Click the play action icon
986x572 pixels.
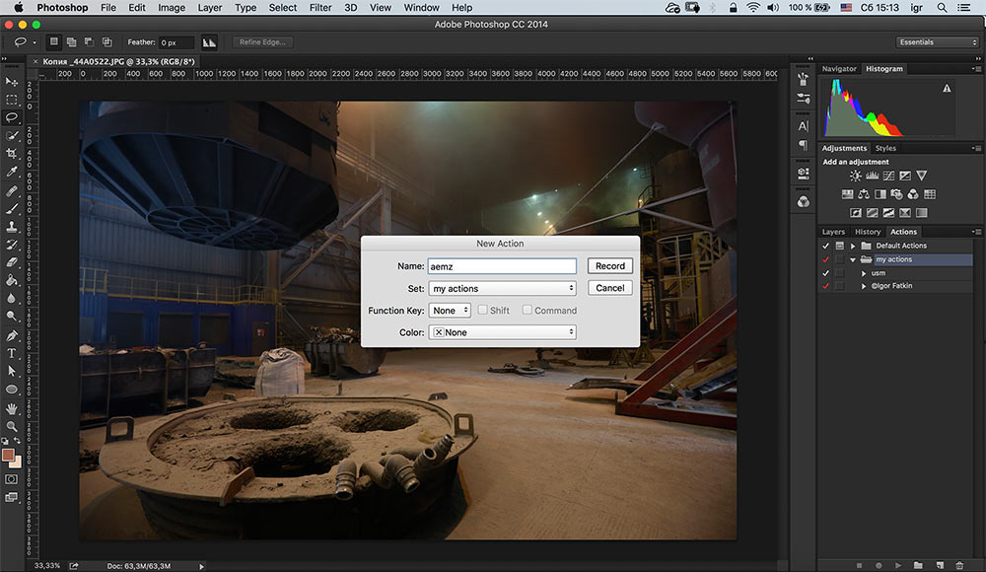pos(897,565)
